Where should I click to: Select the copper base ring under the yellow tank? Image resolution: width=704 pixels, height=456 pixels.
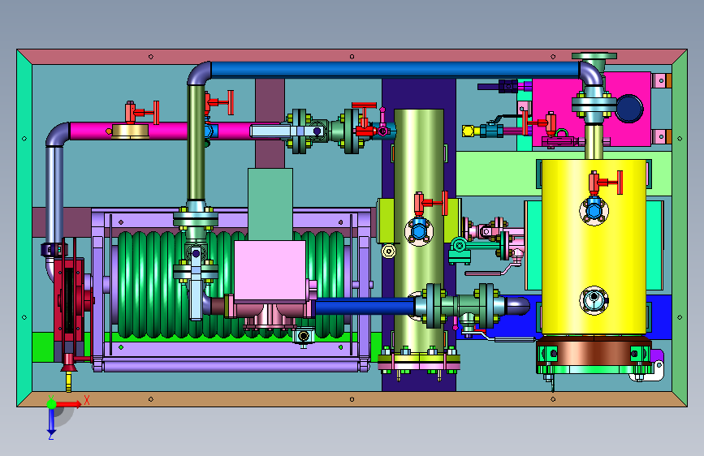point(594,351)
